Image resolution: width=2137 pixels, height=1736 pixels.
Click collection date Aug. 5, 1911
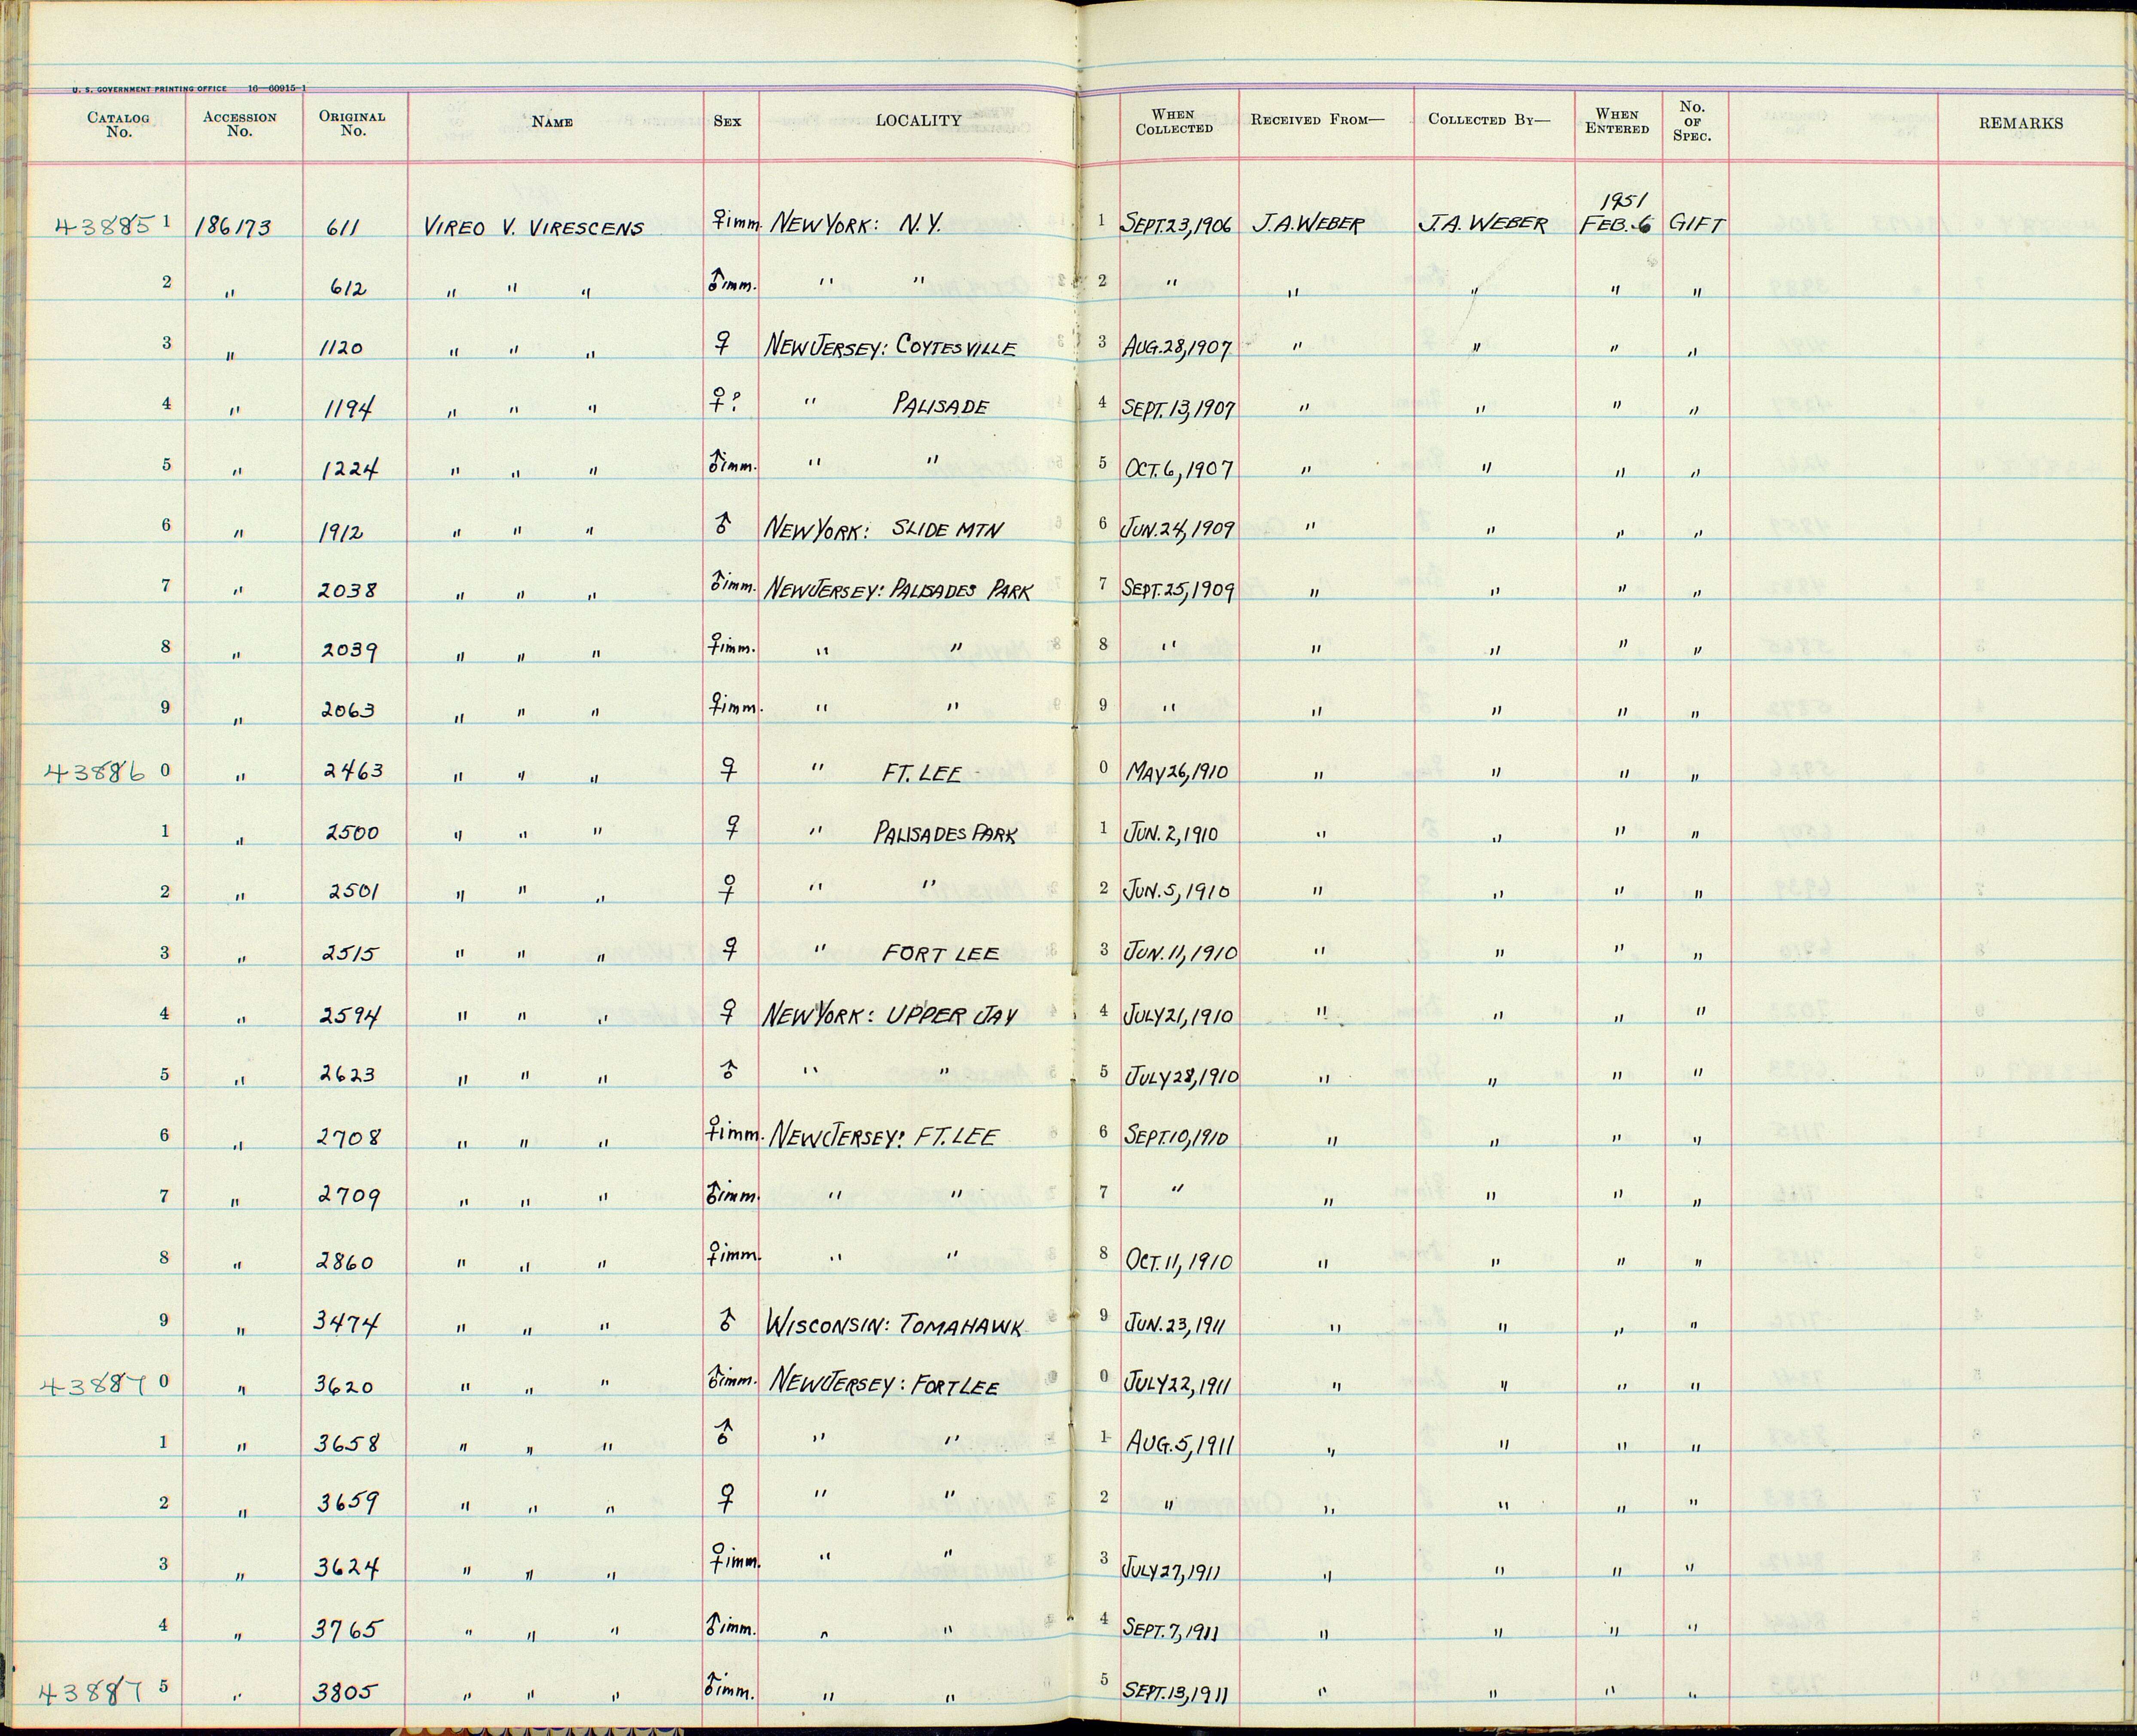pos(1180,1445)
